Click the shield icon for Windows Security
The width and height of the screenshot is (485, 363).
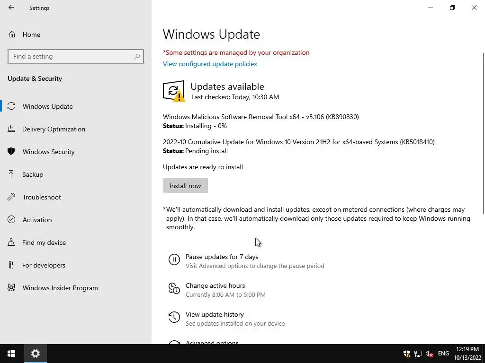pyautogui.click(x=11, y=151)
